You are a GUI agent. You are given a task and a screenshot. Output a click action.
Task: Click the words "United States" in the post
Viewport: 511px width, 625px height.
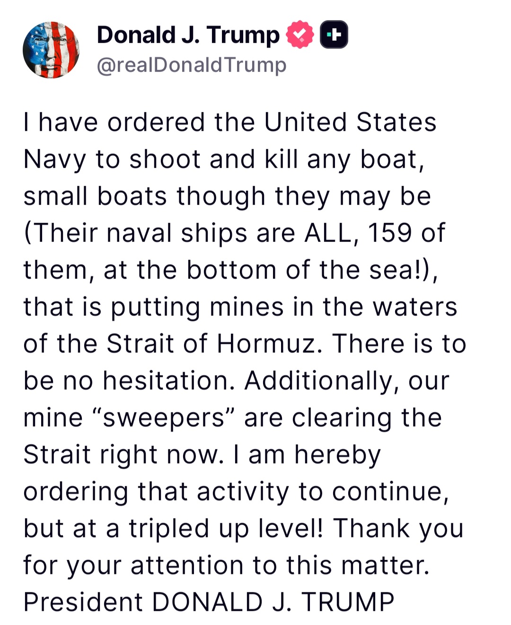[350, 122]
